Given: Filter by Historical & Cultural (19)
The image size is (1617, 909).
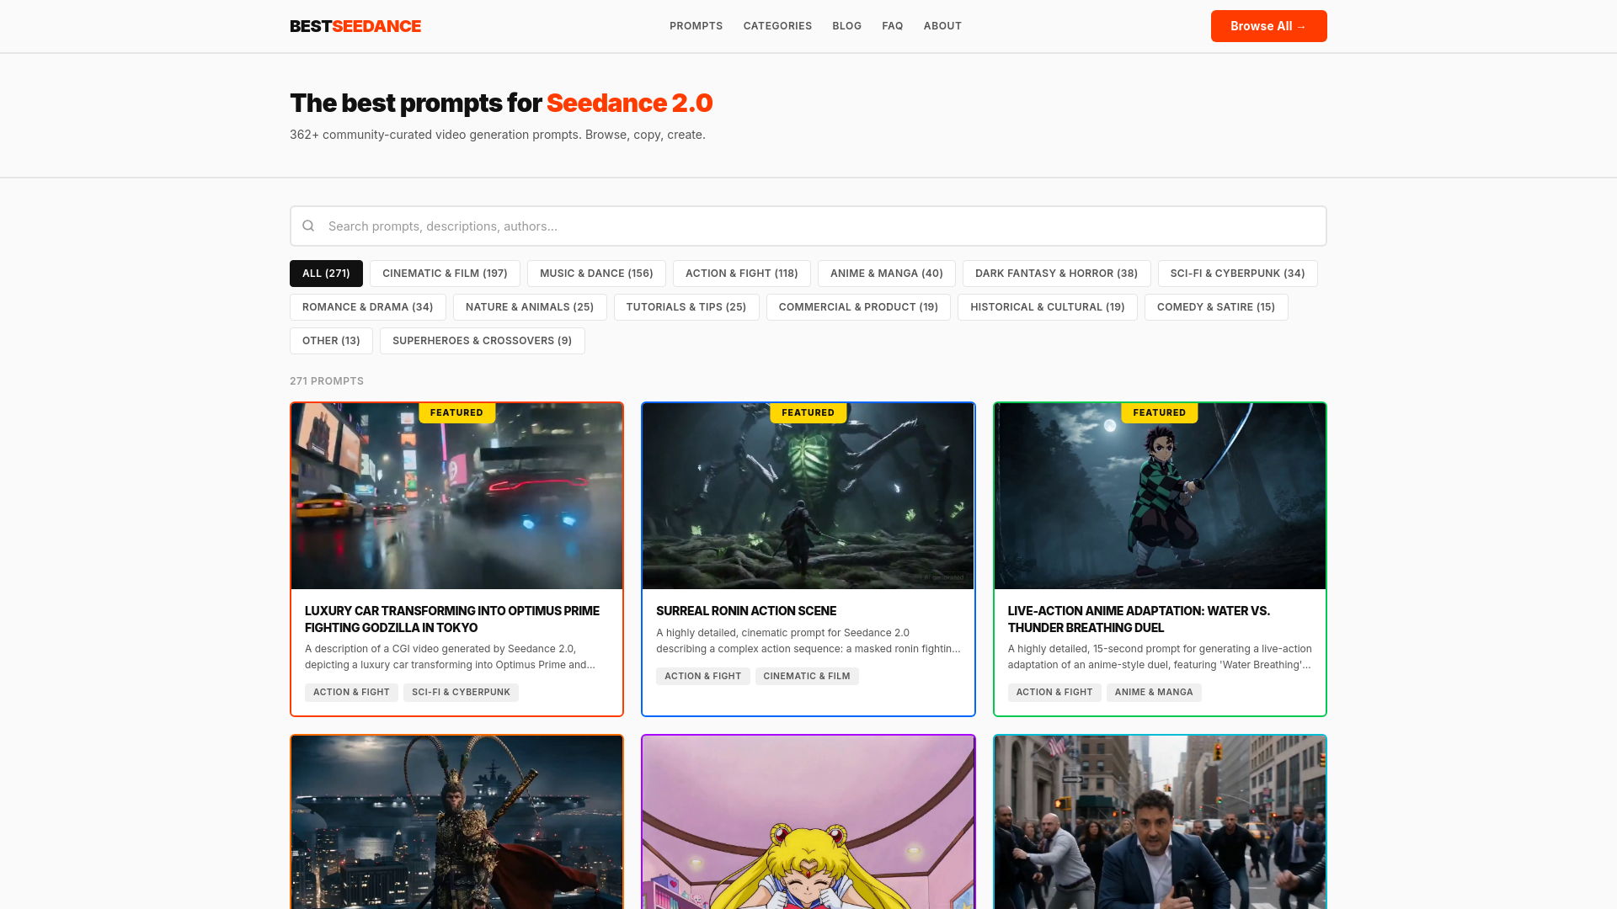Looking at the screenshot, I should pyautogui.click(x=1047, y=307).
